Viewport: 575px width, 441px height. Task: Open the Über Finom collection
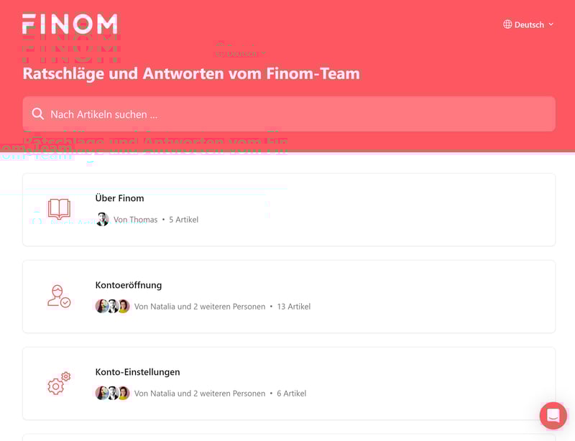pyautogui.click(x=120, y=198)
